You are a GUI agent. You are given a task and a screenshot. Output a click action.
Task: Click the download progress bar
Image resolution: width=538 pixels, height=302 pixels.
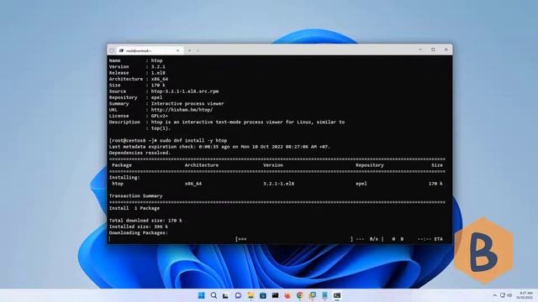294,239
